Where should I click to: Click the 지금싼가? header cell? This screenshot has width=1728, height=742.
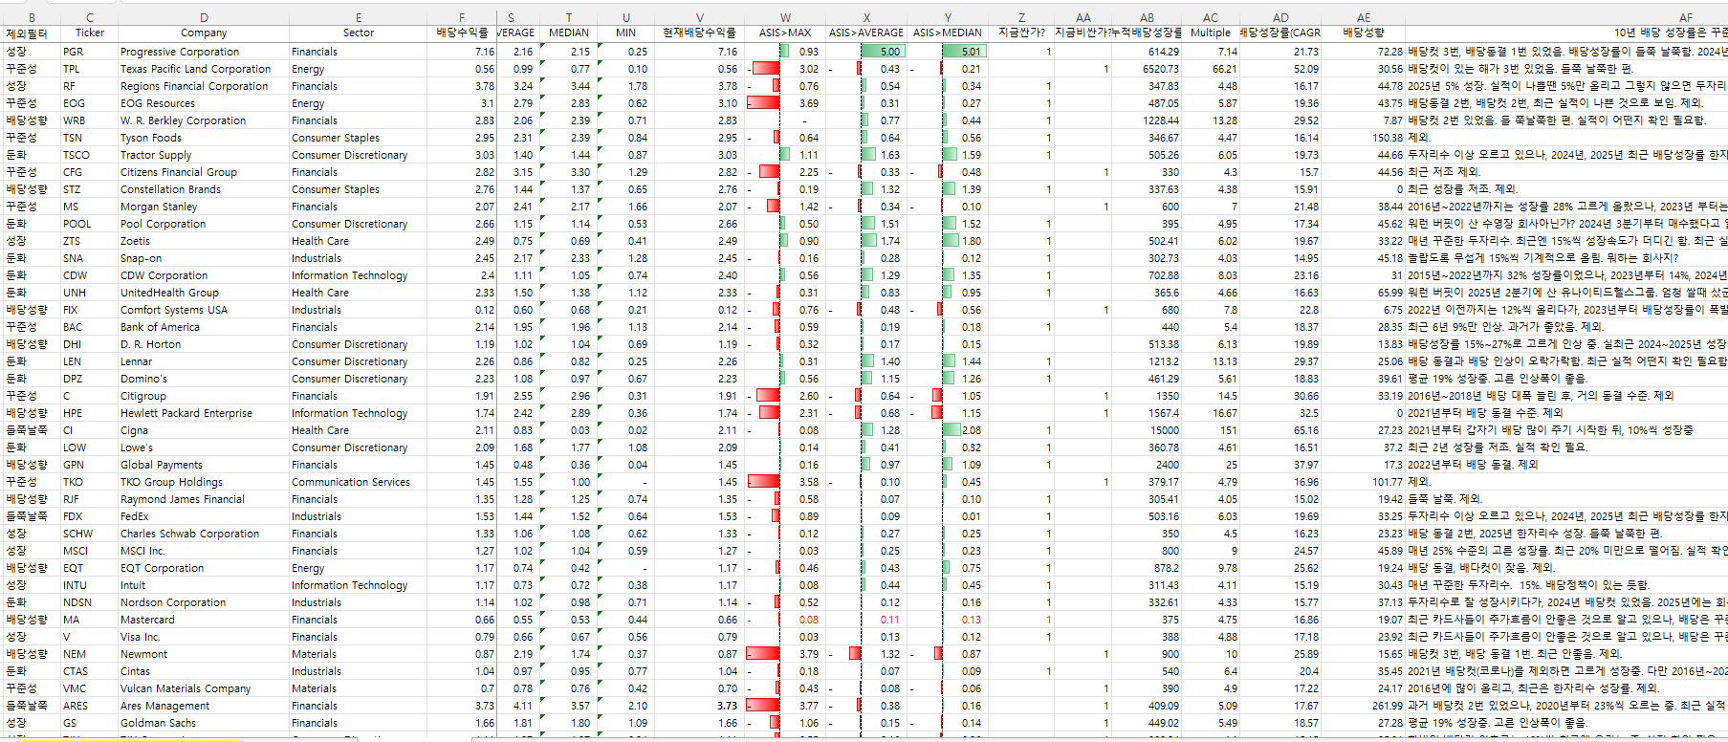(1021, 33)
